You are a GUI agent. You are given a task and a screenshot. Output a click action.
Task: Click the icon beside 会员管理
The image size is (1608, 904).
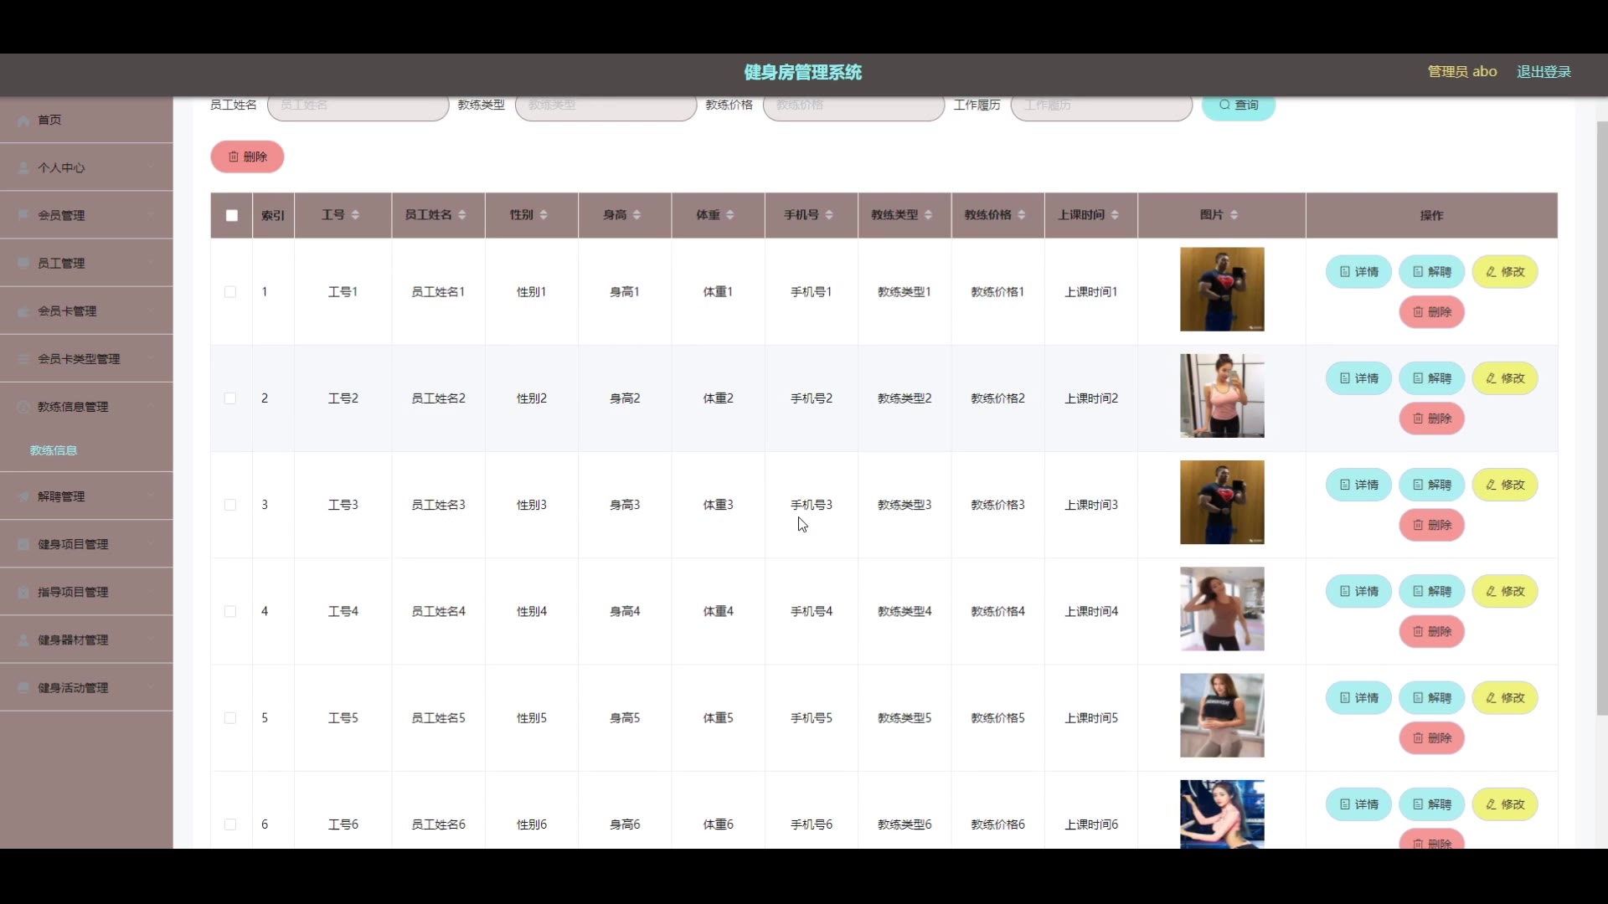tap(23, 216)
